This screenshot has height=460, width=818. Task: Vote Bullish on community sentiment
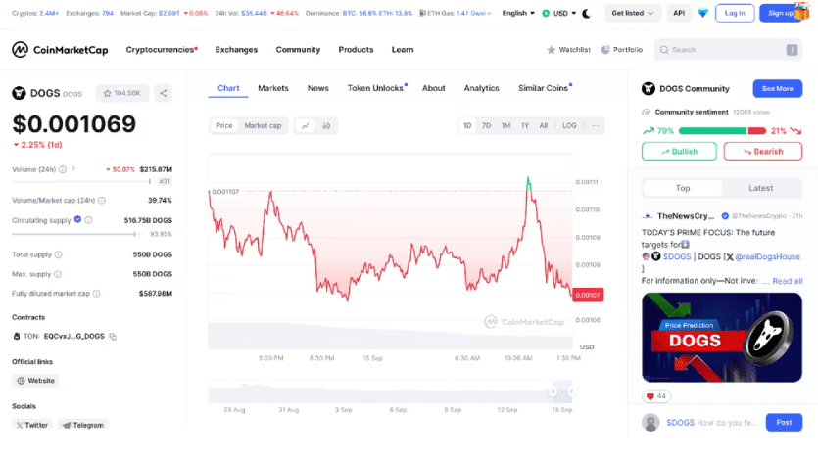(679, 152)
